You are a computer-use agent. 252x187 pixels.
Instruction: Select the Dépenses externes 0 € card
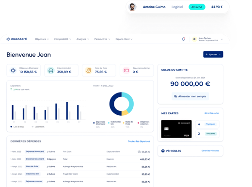coord(137,70)
